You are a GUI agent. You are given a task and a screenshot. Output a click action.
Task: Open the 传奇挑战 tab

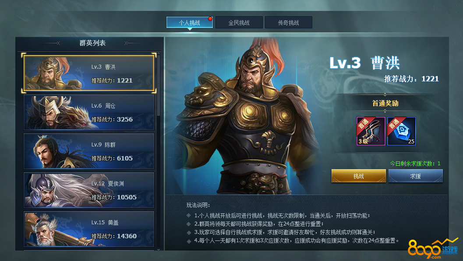[x=289, y=22]
